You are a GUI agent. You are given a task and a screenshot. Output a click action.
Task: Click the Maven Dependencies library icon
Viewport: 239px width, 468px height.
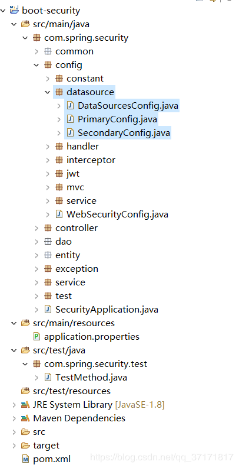[25, 418]
